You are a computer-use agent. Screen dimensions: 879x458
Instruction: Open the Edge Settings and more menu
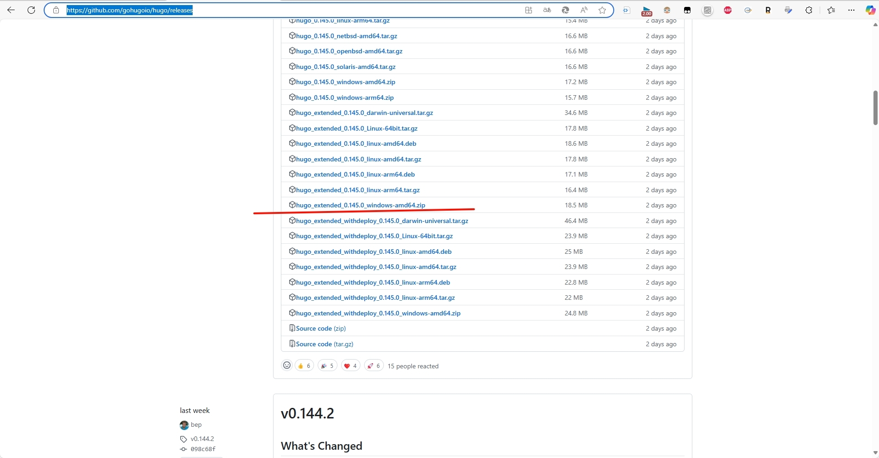[x=851, y=10]
